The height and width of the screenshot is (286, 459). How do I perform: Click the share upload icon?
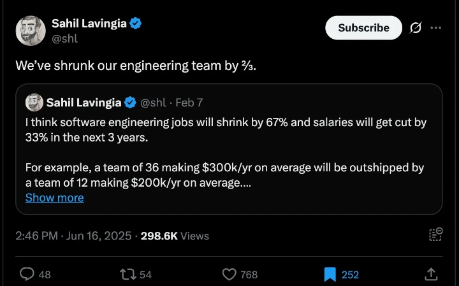[431, 275]
